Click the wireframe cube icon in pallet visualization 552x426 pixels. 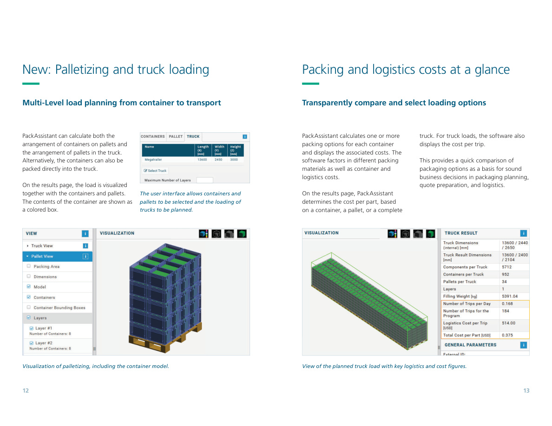tap(216, 234)
